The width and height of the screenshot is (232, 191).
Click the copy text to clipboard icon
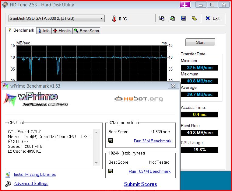point(162,18)
